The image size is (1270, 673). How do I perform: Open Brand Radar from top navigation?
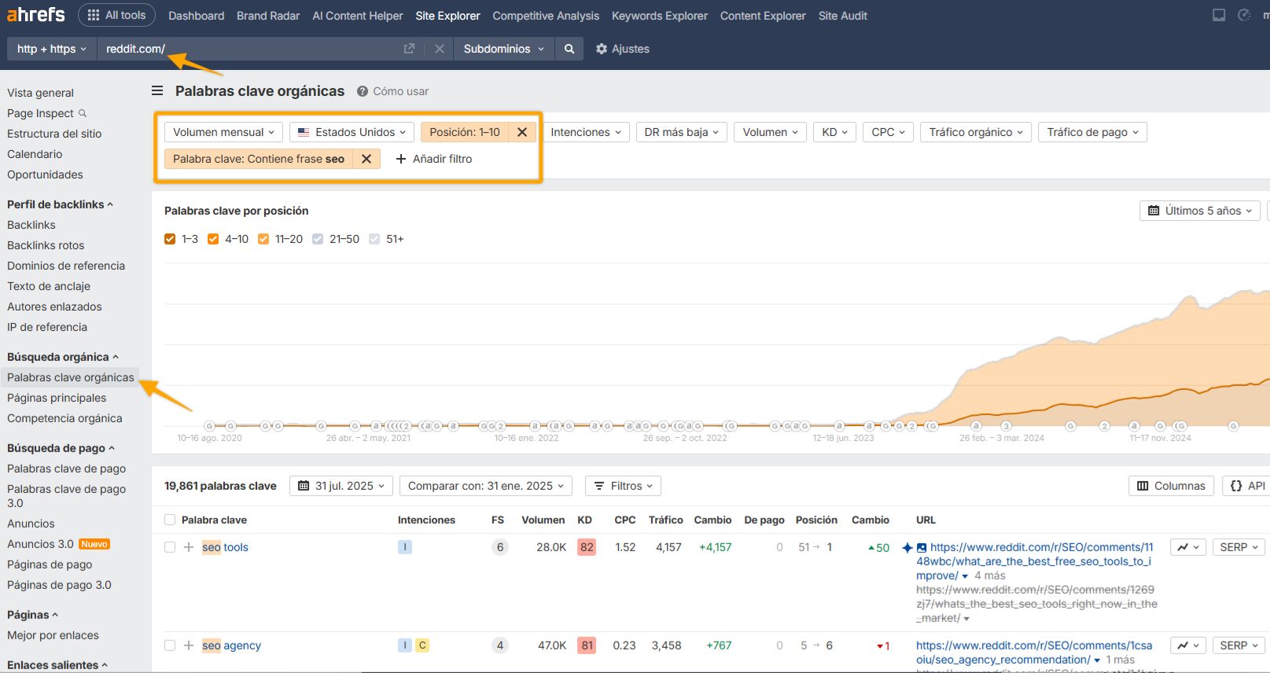coord(268,16)
